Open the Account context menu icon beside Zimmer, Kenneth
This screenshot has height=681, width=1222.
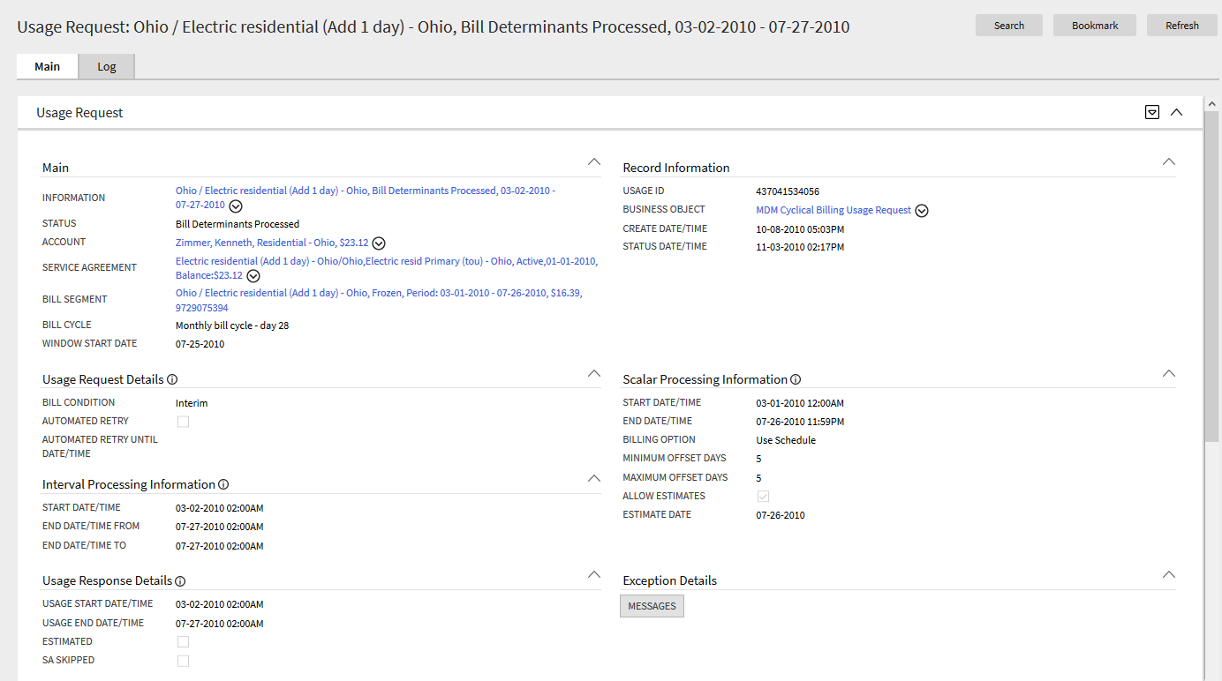tap(378, 243)
